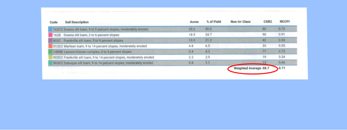Click the blue swatch for soil 162C2
Viewport: 347px width, 130px height.
click(50, 29)
